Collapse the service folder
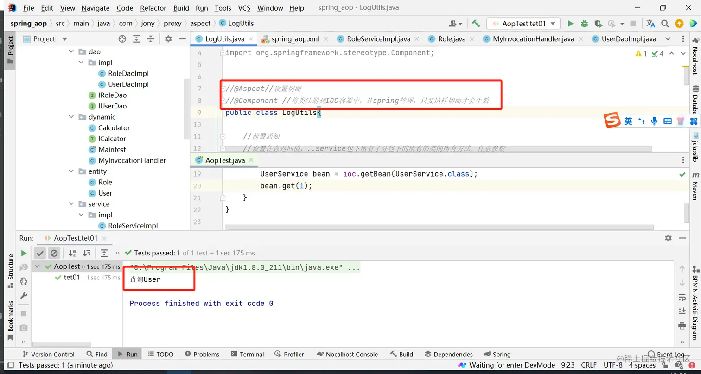 pos(71,204)
